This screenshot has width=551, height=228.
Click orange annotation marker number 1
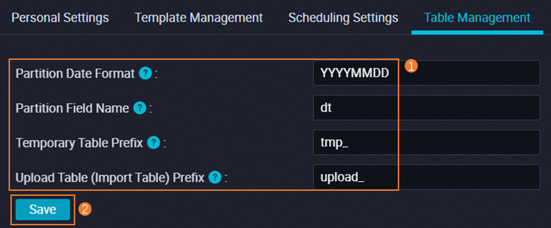(411, 66)
